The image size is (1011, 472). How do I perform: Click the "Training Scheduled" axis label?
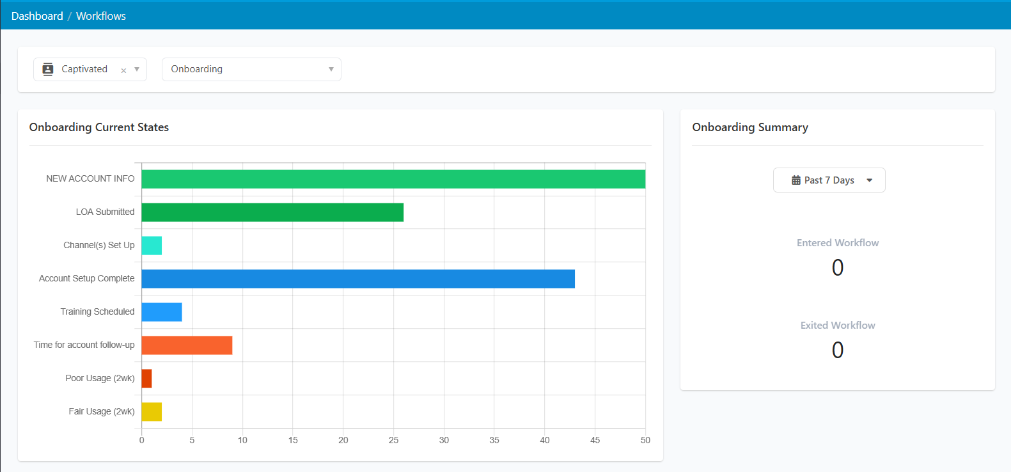tap(98, 311)
